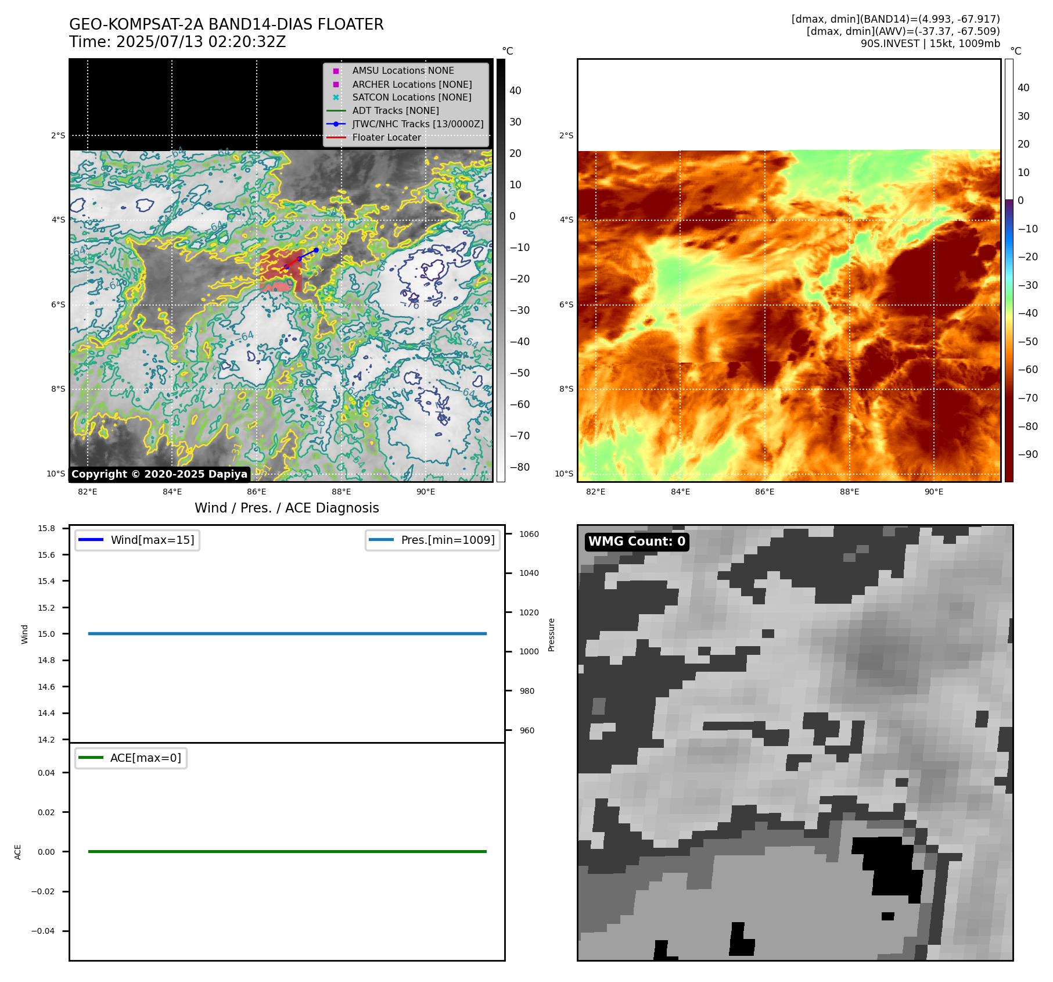Click the green ACE line at 0.00
Viewport: 1053px width, 982px height.
287,851
